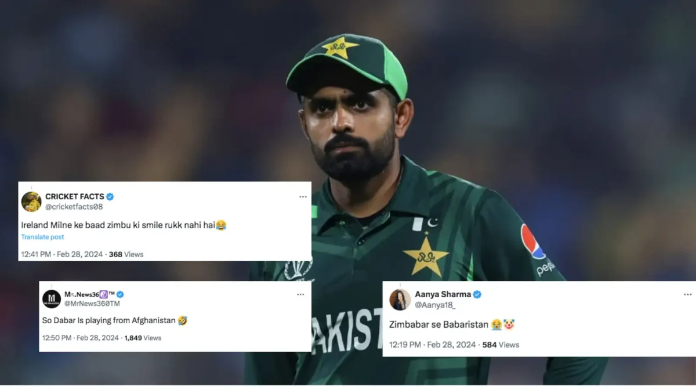Open three-dot menu on Aanya Sharma tweet

coord(688,294)
